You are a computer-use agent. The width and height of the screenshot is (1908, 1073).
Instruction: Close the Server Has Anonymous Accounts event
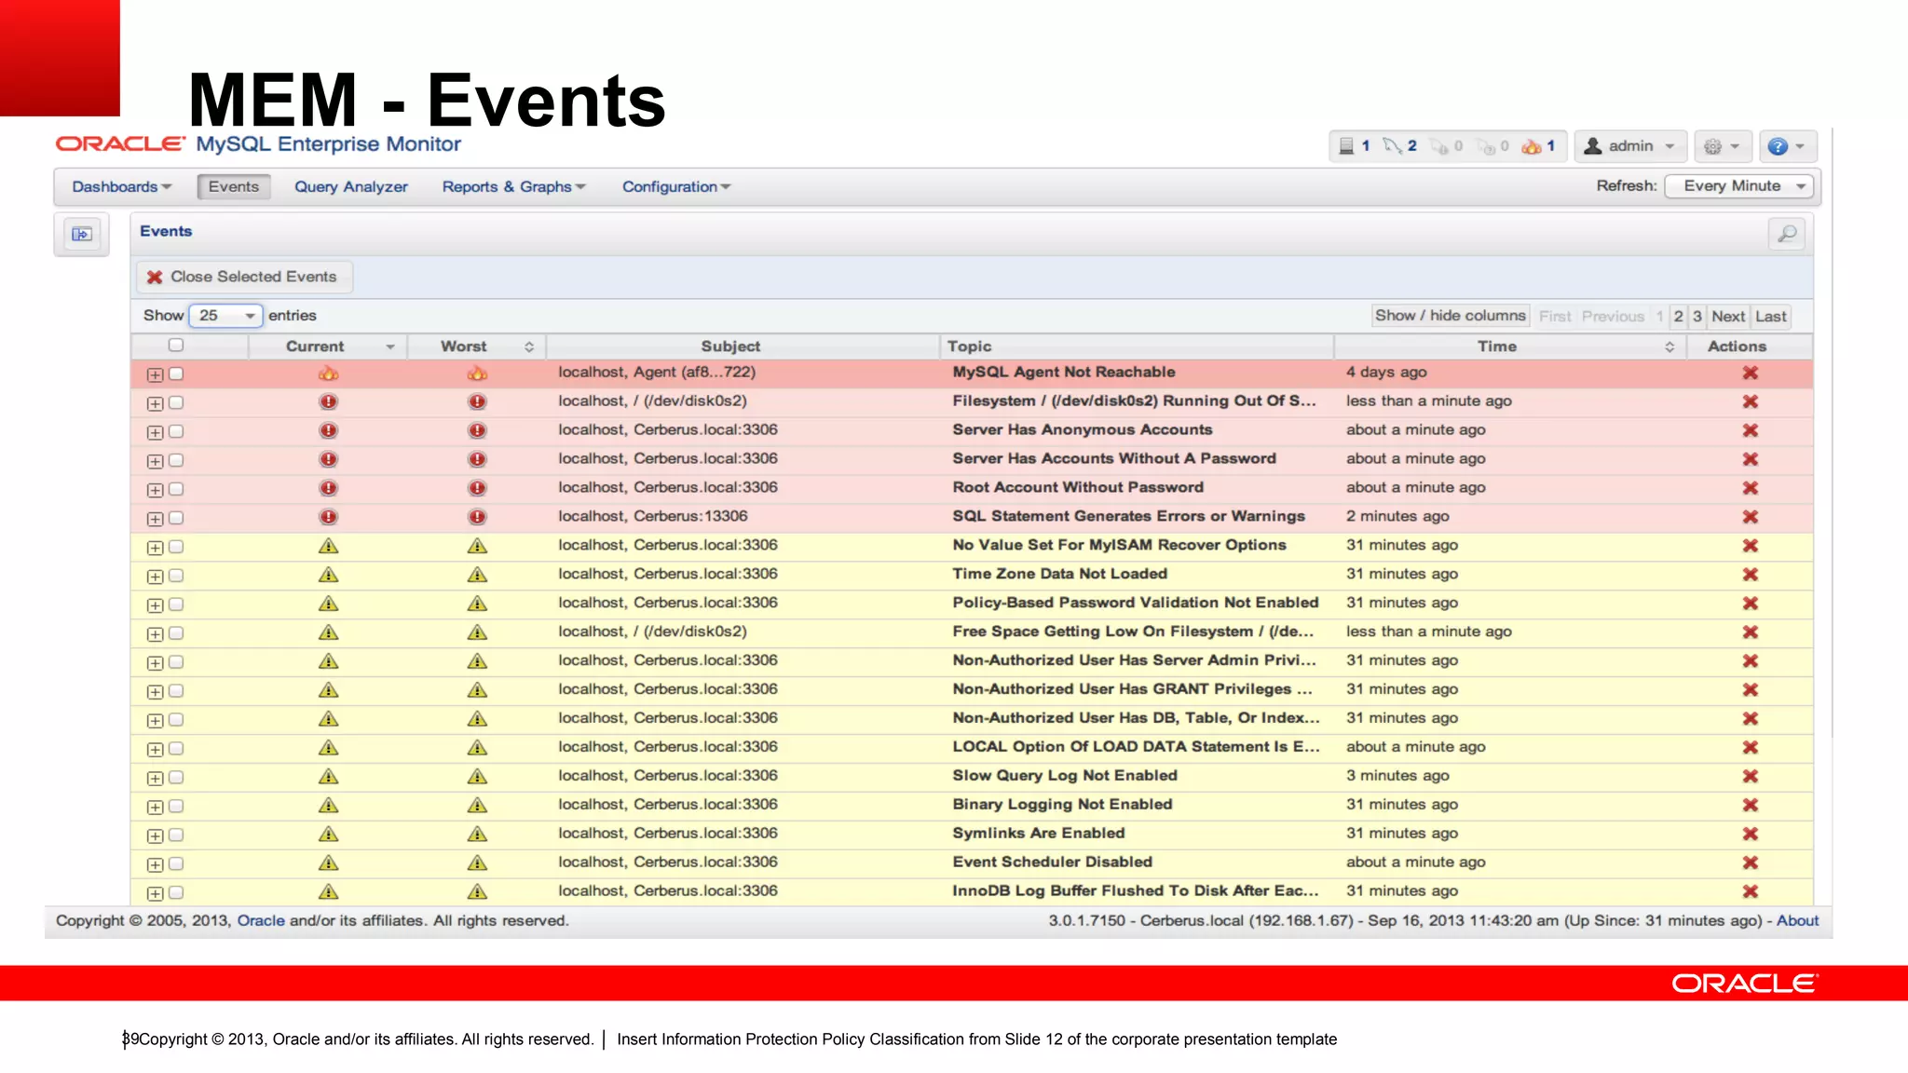tap(1750, 430)
